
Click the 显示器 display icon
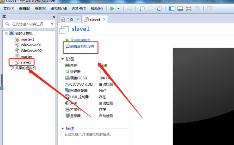coord(67,116)
